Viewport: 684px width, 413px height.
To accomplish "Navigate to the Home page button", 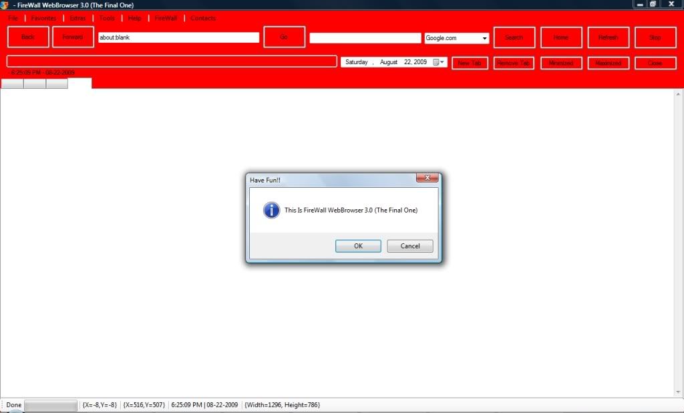I will tap(561, 37).
